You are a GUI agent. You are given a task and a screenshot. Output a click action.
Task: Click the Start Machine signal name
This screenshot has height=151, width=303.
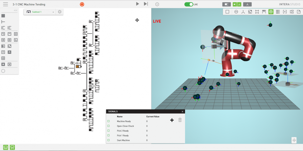(123, 140)
